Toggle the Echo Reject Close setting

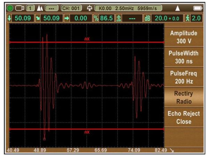tap(184, 118)
